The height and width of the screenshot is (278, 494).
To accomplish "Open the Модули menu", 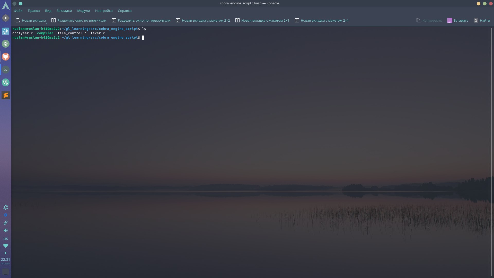I will pos(83,11).
